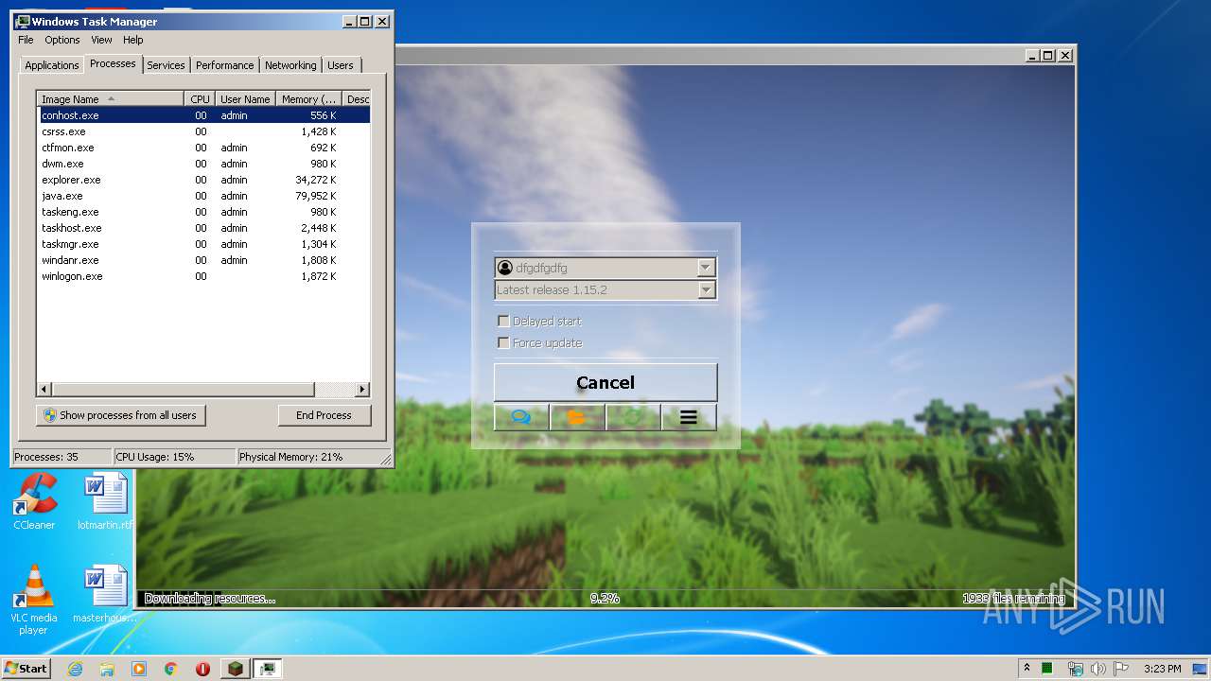This screenshot has height=681, width=1211.
Task: Select the taskhost.exe process row
Action: (203, 228)
